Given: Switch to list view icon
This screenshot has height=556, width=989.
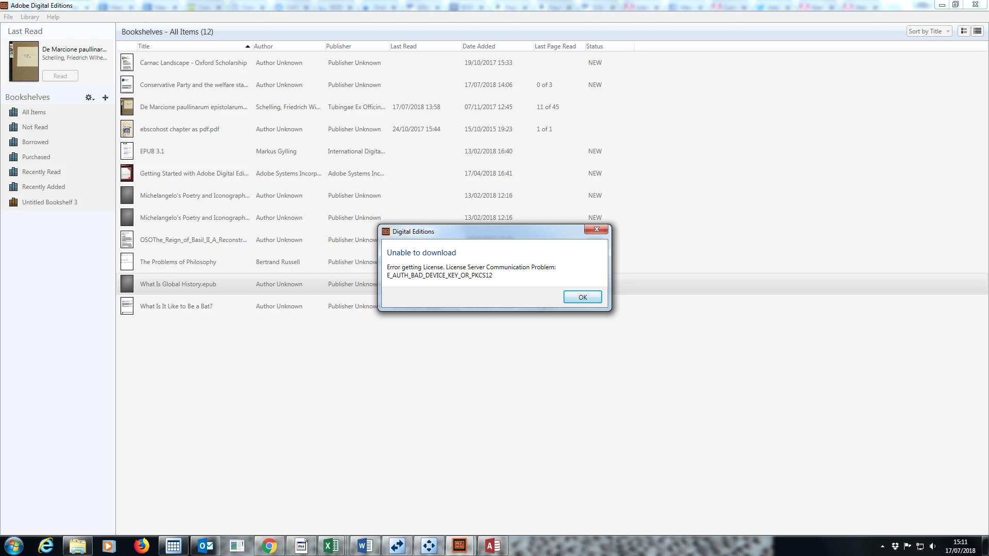Looking at the screenshot, I should [x=977, y=31].
